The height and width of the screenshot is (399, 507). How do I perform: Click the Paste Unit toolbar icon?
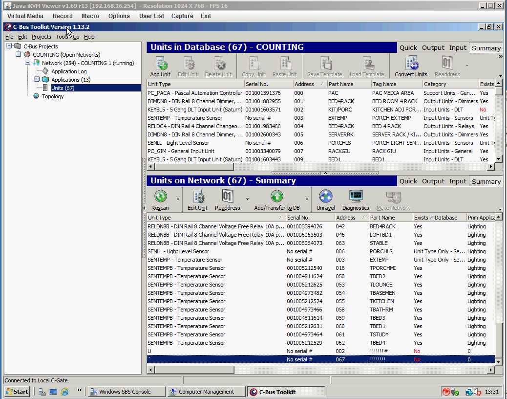tap(285, 64)
